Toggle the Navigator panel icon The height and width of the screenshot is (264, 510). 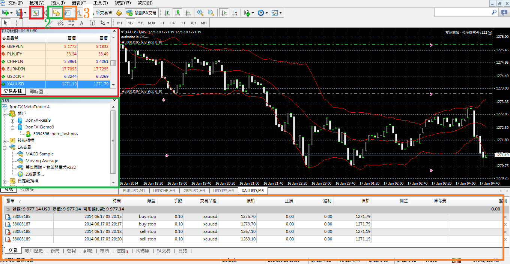point(57,13)
